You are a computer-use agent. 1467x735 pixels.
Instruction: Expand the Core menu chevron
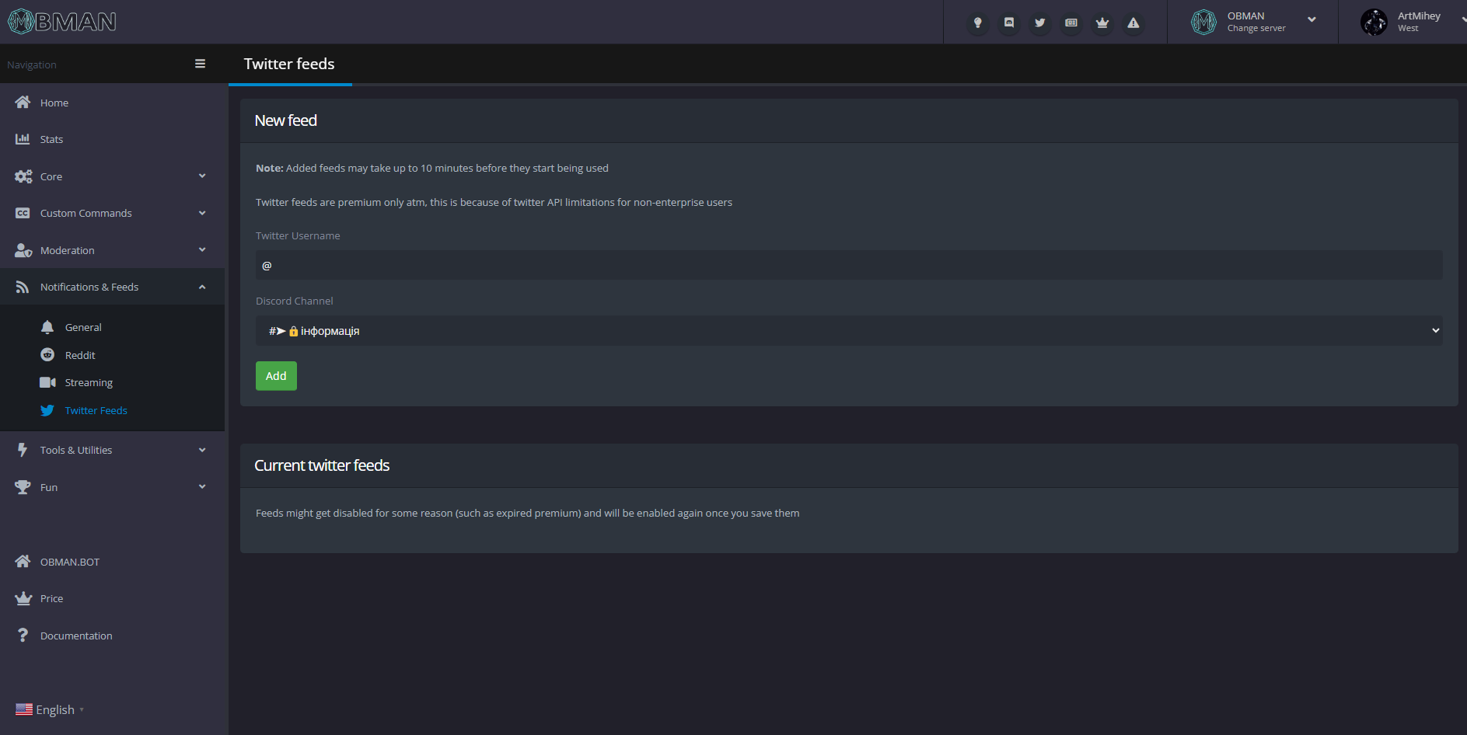pyautogui.click(x=202, y=176)
